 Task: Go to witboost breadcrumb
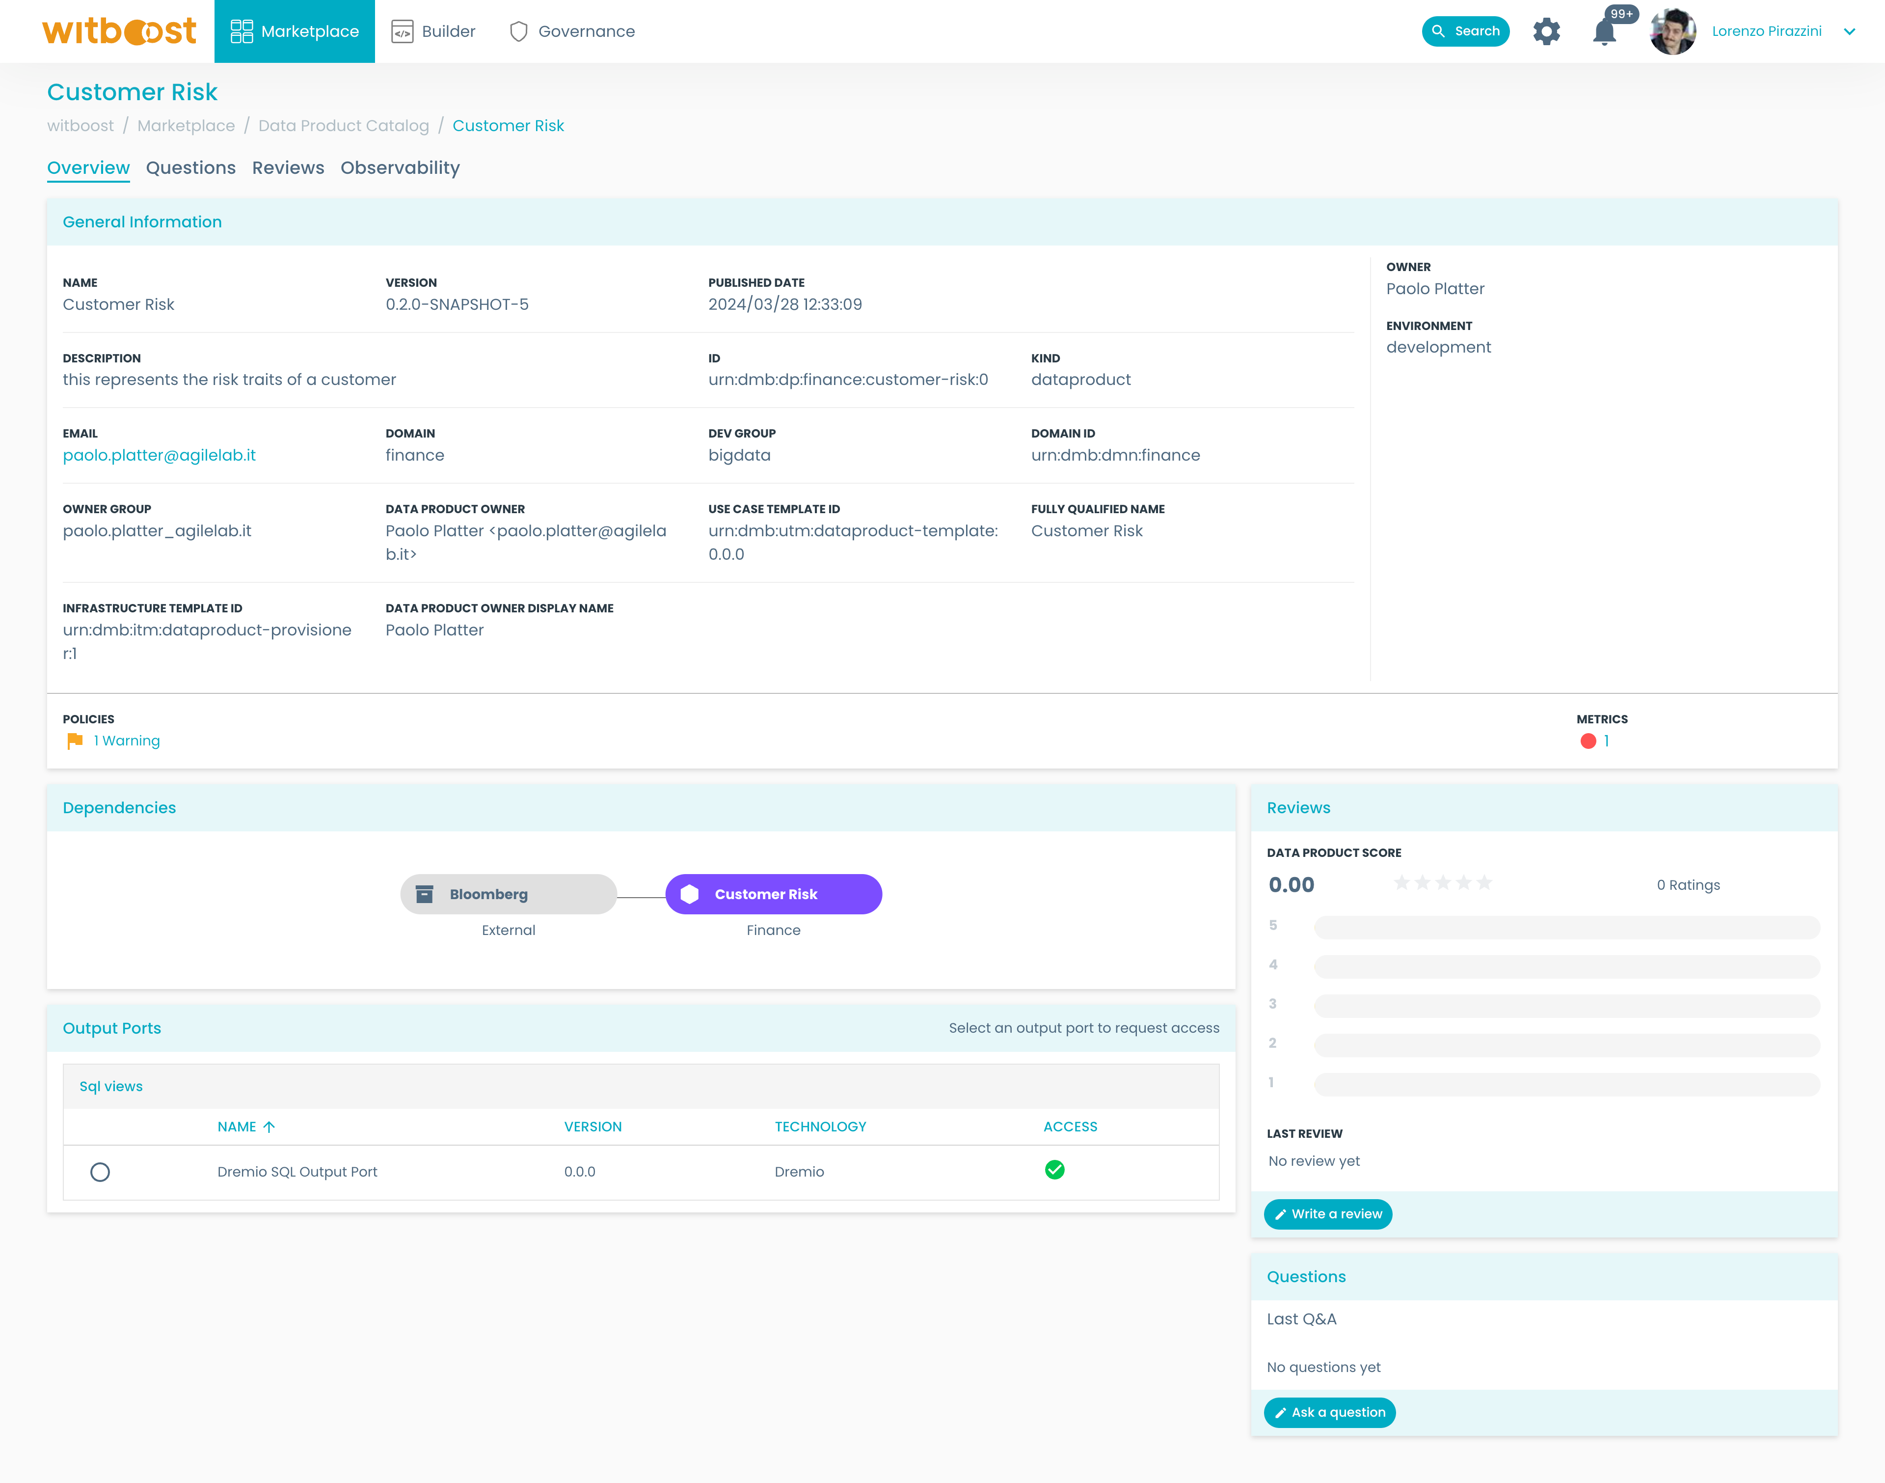point(80,126)
